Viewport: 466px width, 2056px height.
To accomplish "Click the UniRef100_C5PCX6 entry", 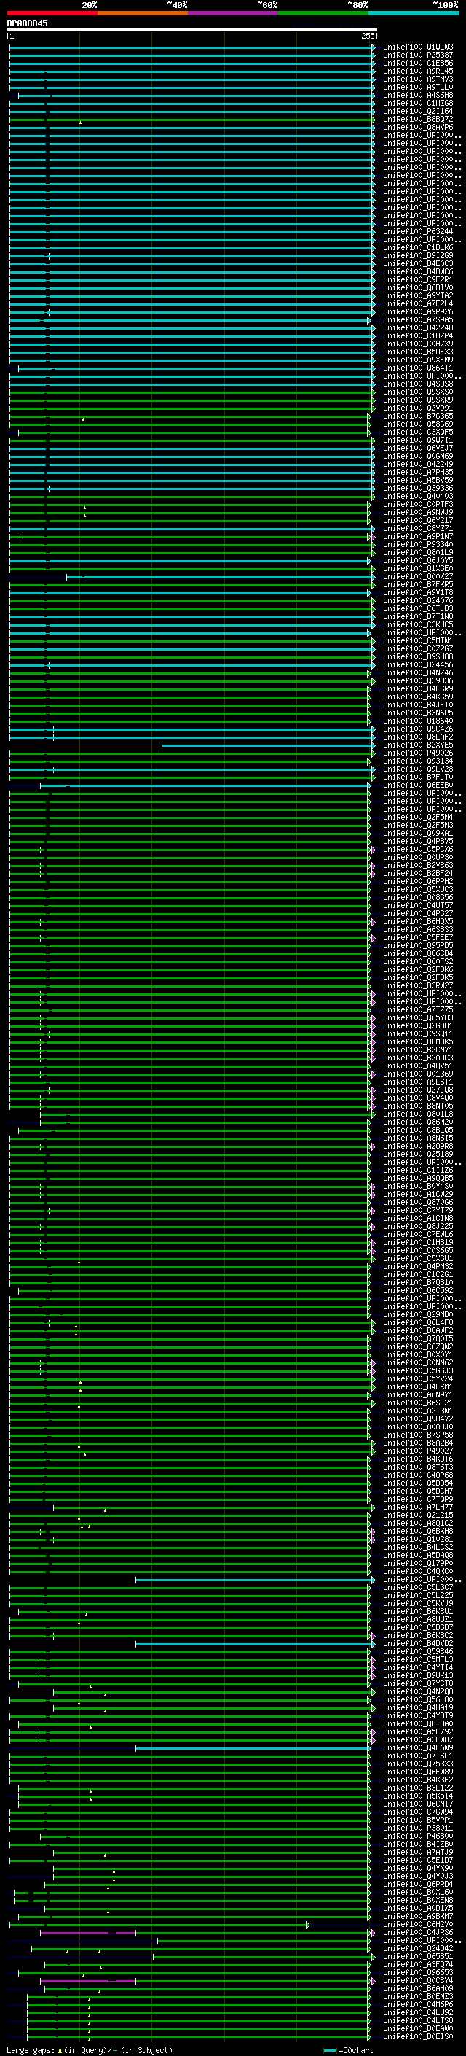I will pos(417,849).
